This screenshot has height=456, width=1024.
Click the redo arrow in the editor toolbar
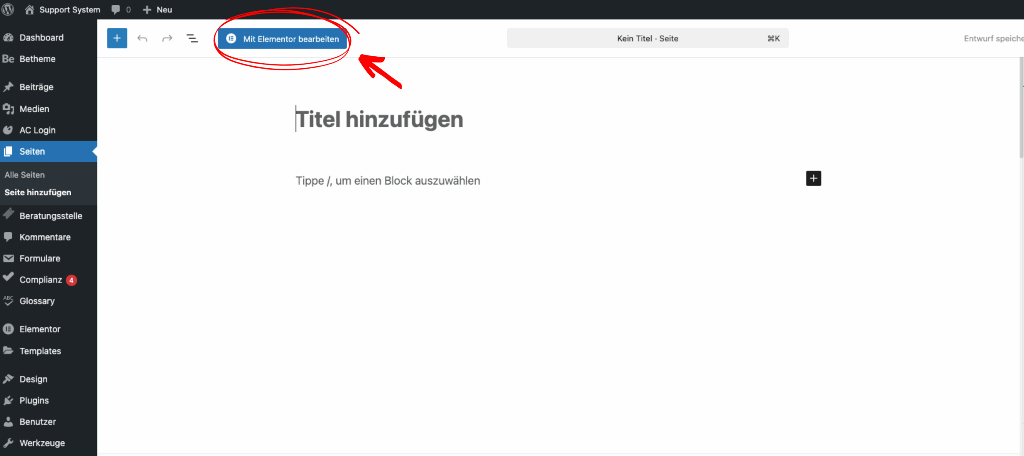167,38
